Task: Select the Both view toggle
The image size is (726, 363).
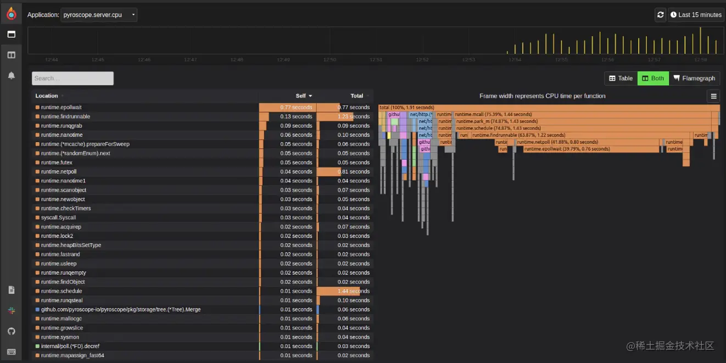Action: click(x=652, y=79)
